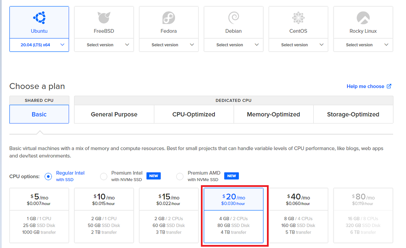406x248 pixels.
Task: Select the Fedora operating system icon
Action: [168, 18]
